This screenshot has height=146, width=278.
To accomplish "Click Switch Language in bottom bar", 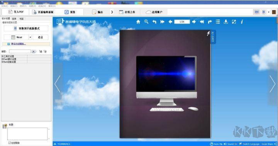I will 249,144.
